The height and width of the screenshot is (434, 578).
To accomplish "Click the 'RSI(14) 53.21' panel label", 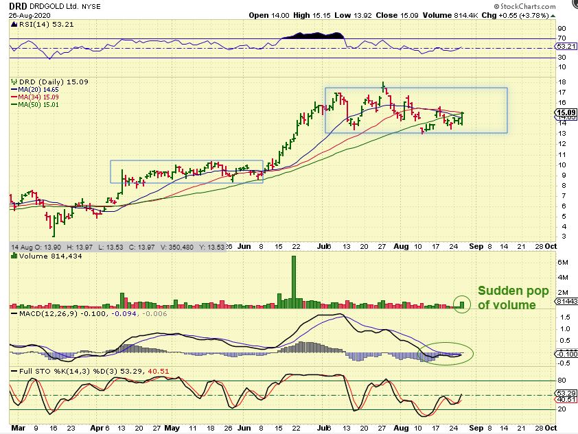I will [x=46, y=25].
